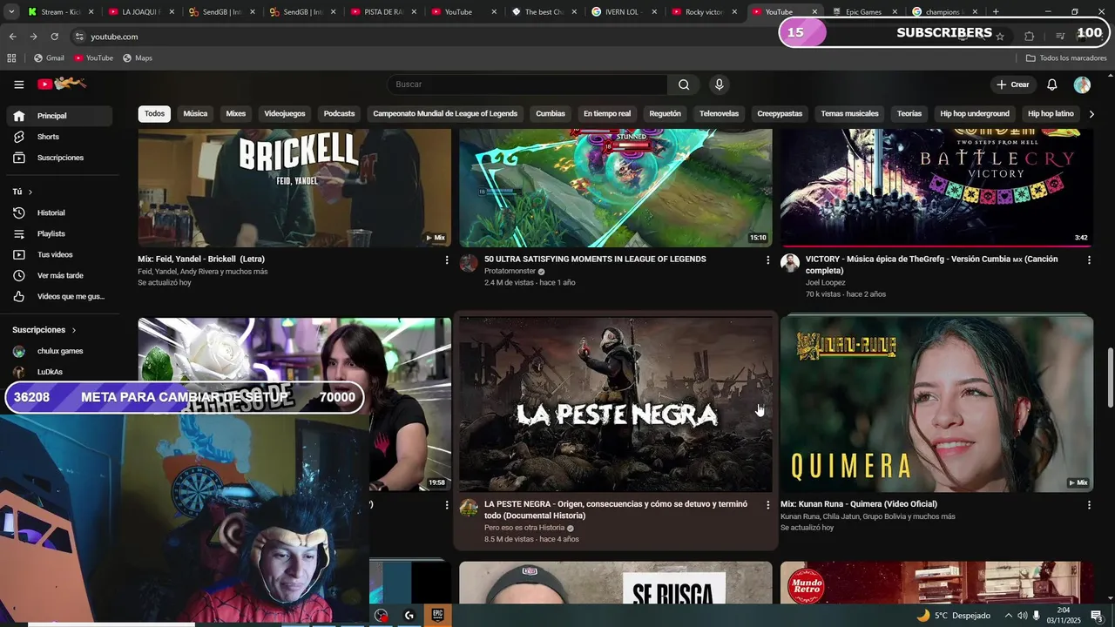Open Historial in the sidebar

tap(57, 212)
